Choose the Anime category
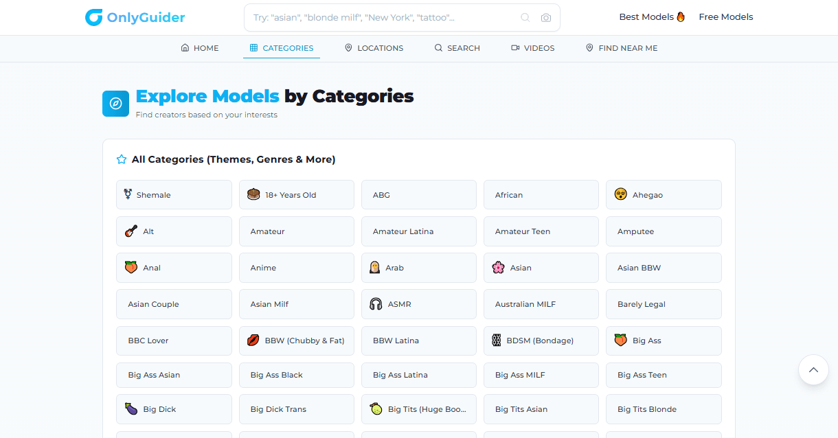 tap(296, 268)
